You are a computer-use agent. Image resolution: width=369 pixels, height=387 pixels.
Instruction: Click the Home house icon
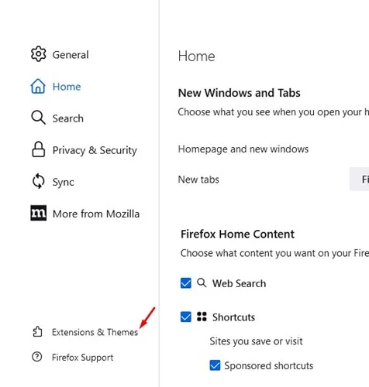(x=38, y=86)
